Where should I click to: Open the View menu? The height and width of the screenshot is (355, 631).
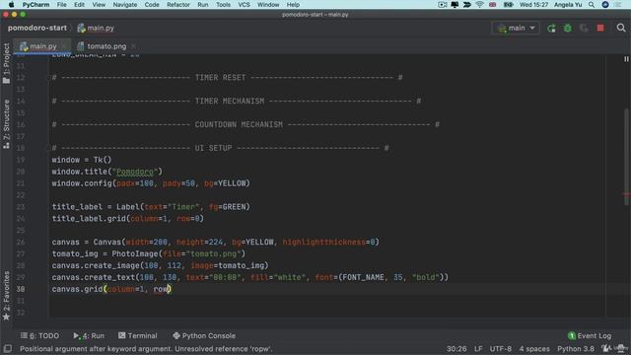tap(99, 5)
